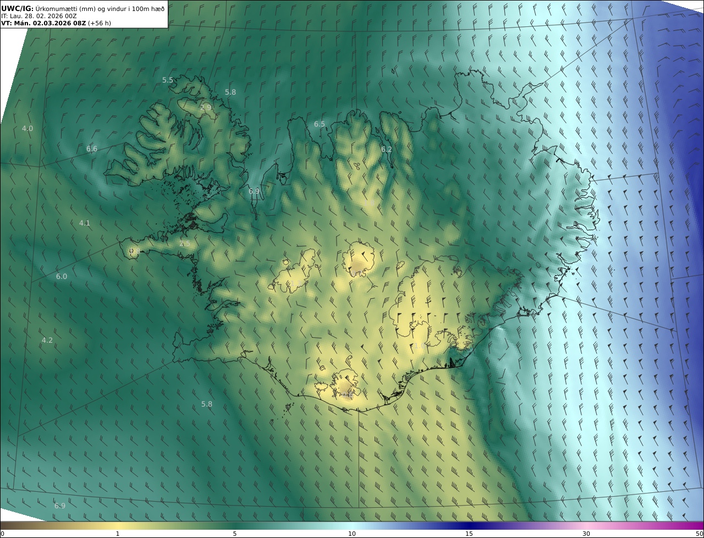The image size is (704, 538).
Task: Click the 2.5 value on the Snæfellsnes peninsula
Action: [x=185, y=244]
